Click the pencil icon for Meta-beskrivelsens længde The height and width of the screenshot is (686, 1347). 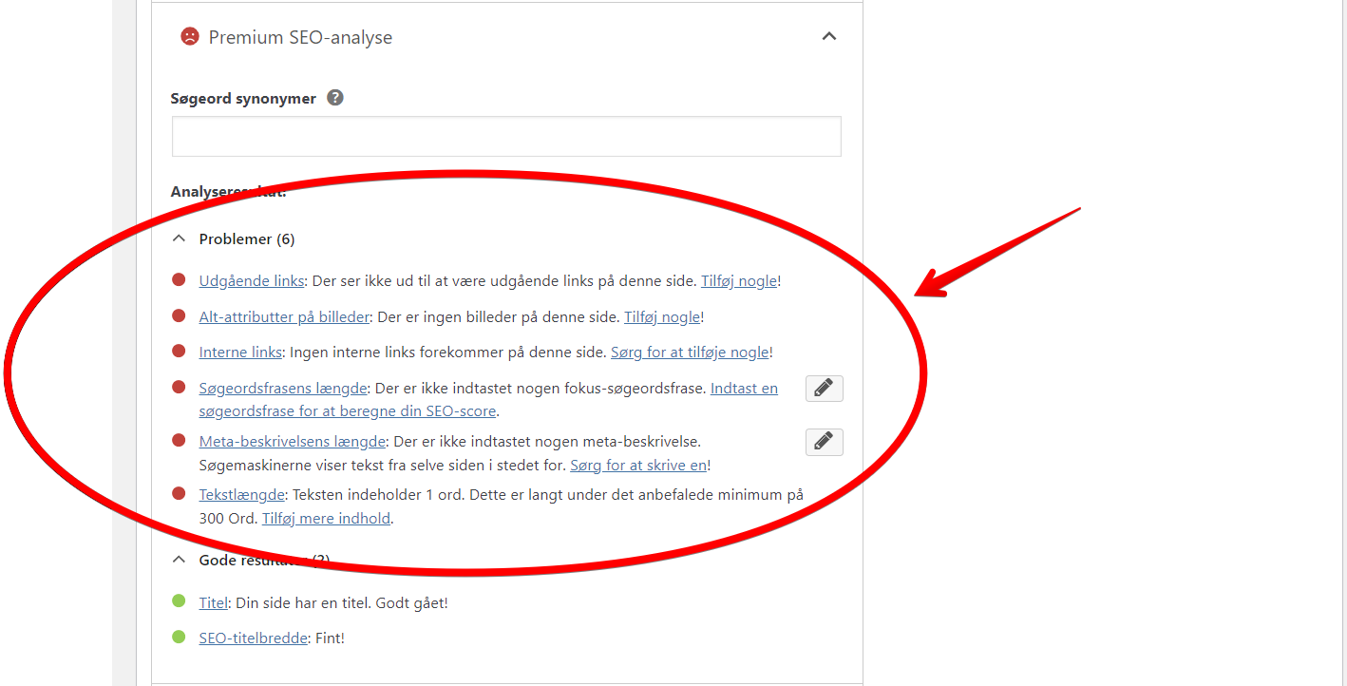tap(824, 442)
